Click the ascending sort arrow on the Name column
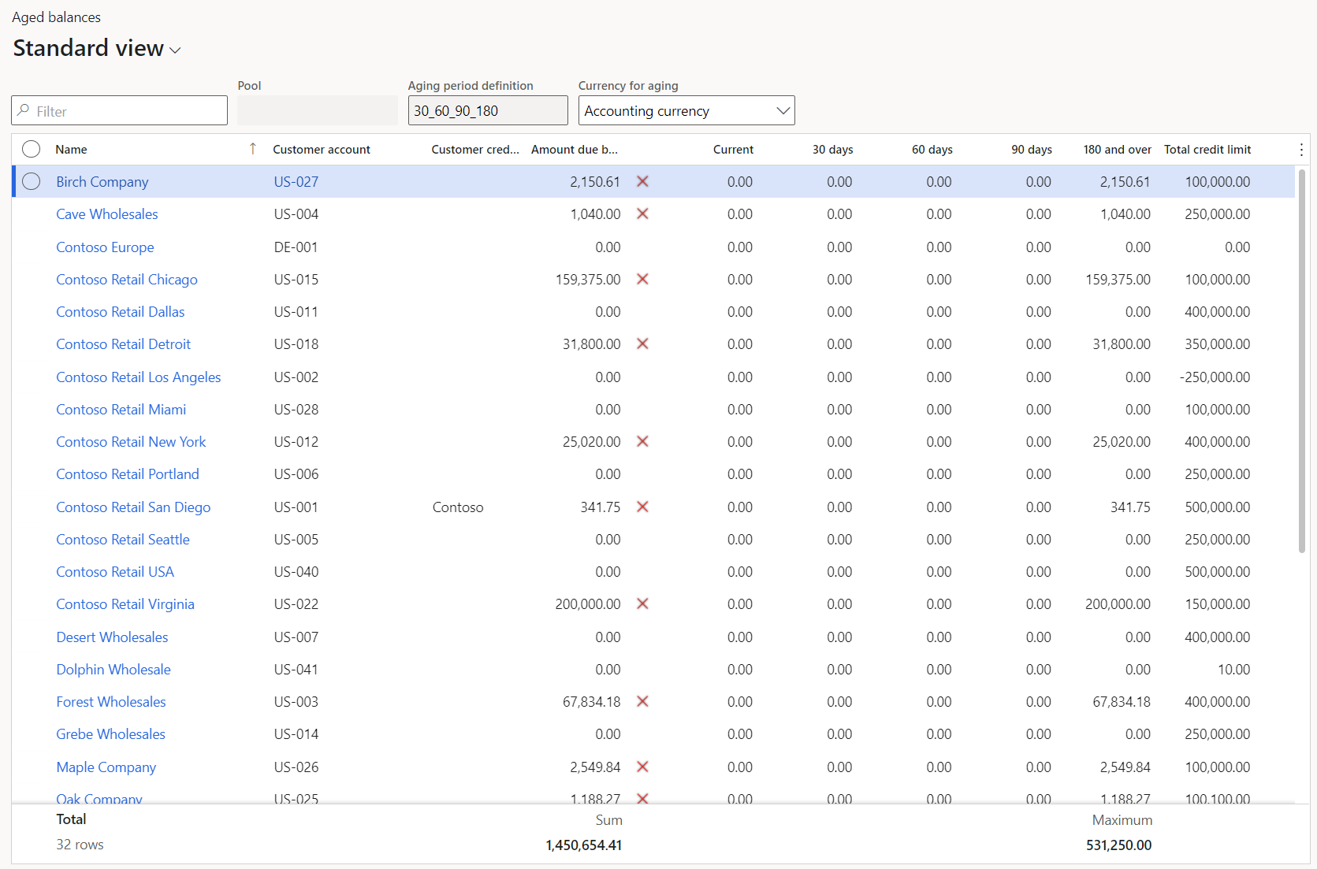This screenshot has width=1317, height=869. point(252,148)
